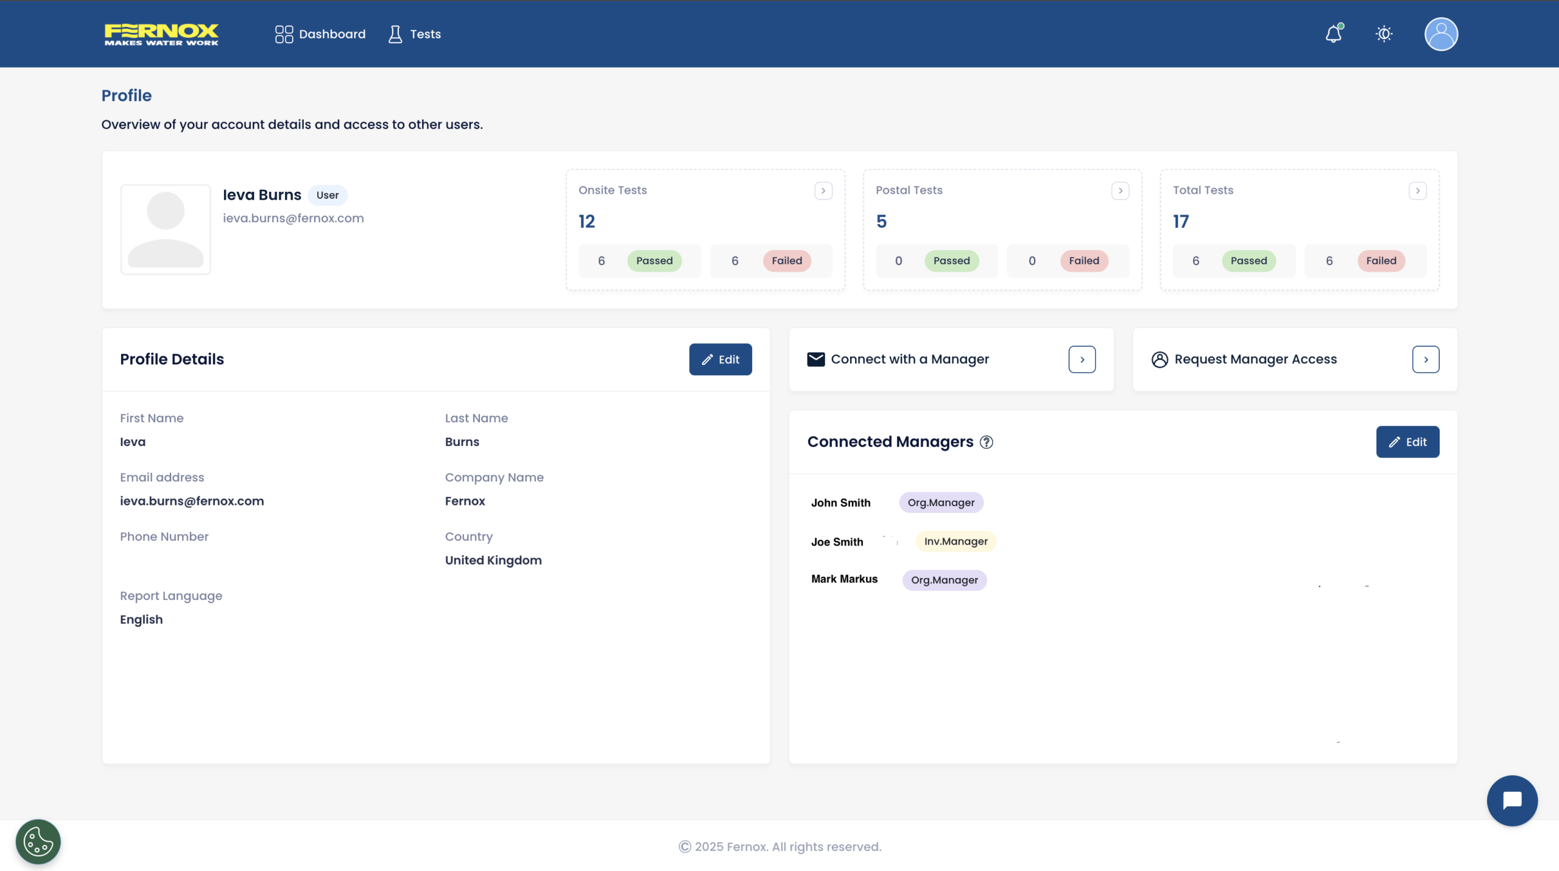Click the Onsite Tests Failed badge

pyautogui.click(x=787, y=261)
